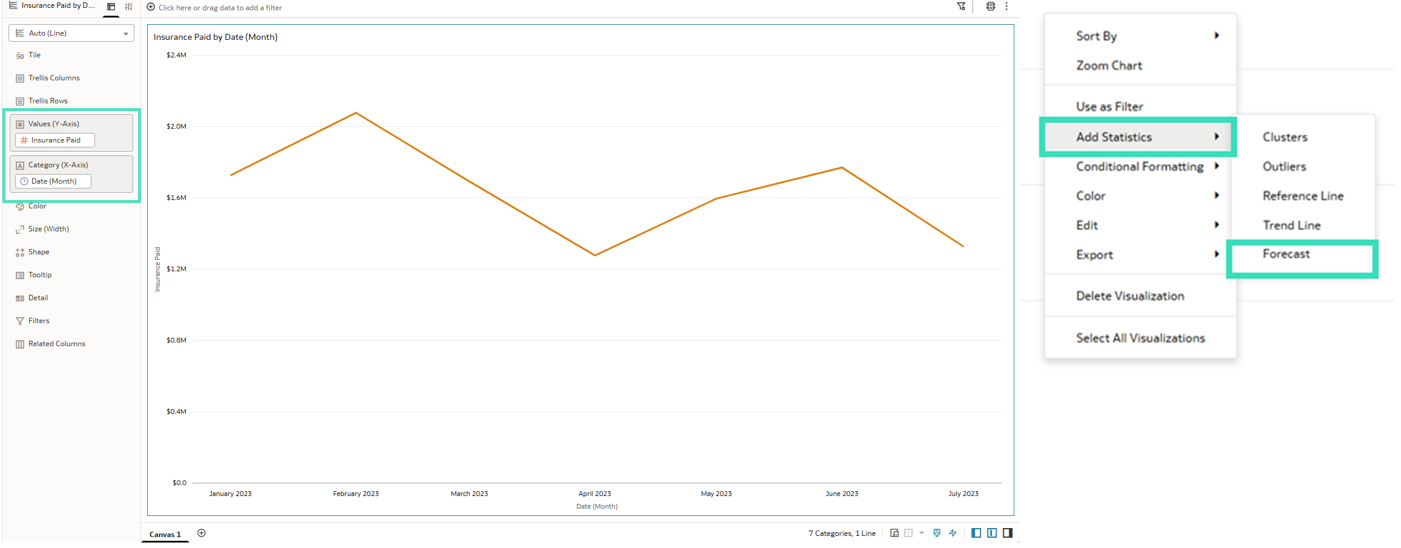This screenshot has height=548, width=1401.
Task: Click the brush formatting icon in status bar
Action: (x=937, y=534)
